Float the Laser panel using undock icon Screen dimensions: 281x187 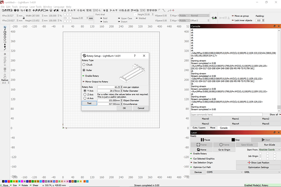click(x=274, y=133)
